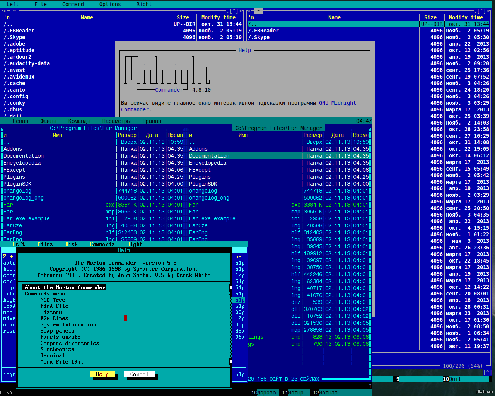This screenshot has width=495, height=396.
Task: Click the scroll-down arrow in Norton Help list
Action: [231, 362]
